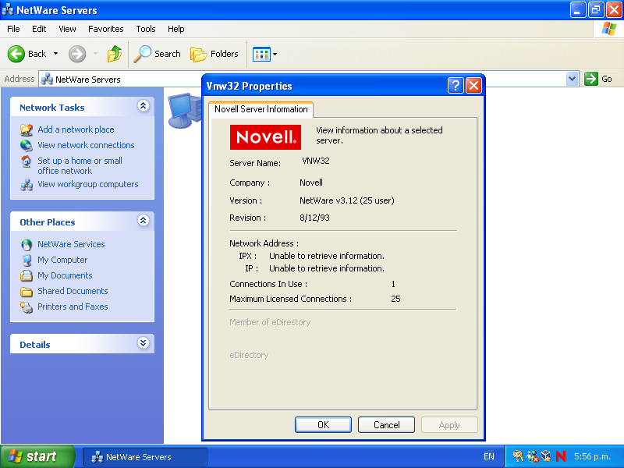The height and width of the screenshot is (468, 624).
Task: Open the Favorites menu
Action: 106,29
